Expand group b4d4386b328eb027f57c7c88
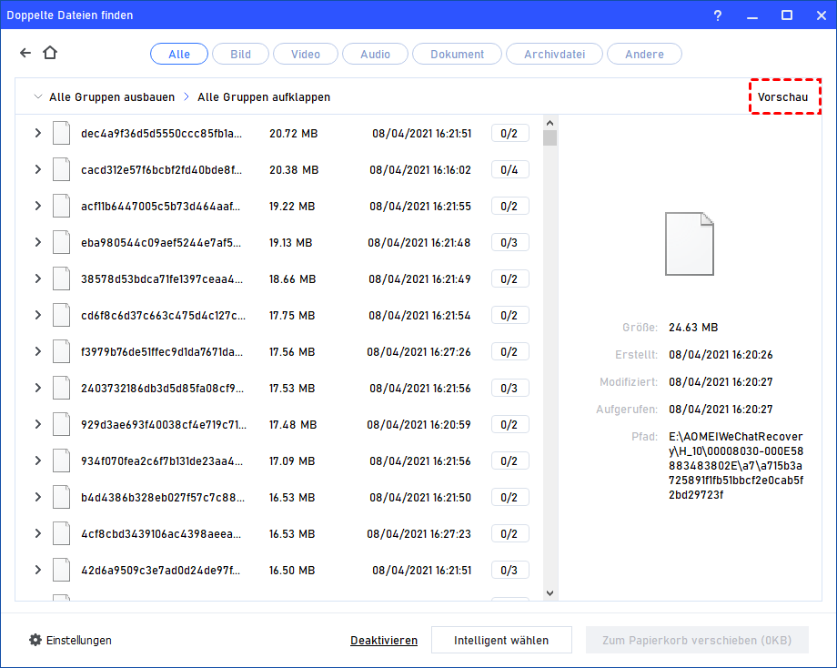The image size is (837, 668). (x=38, y=497)
